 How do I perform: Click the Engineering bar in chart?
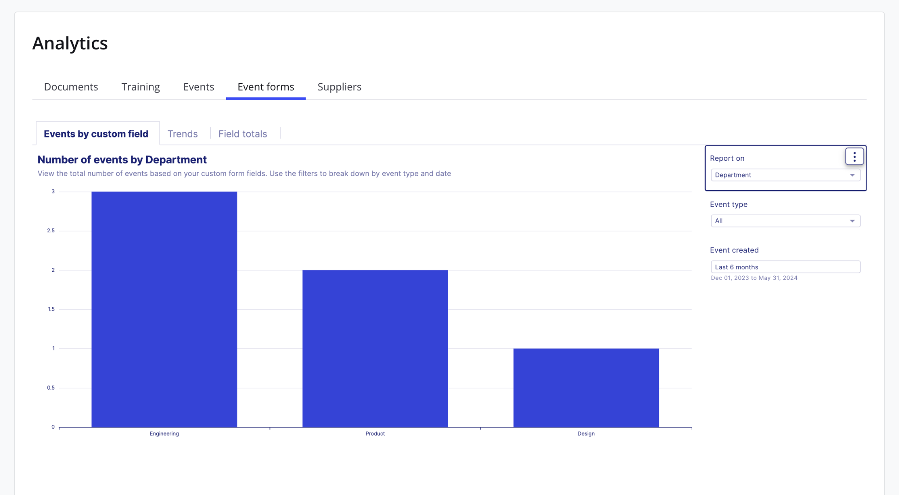pyautogui.click(x=164, y=309)
